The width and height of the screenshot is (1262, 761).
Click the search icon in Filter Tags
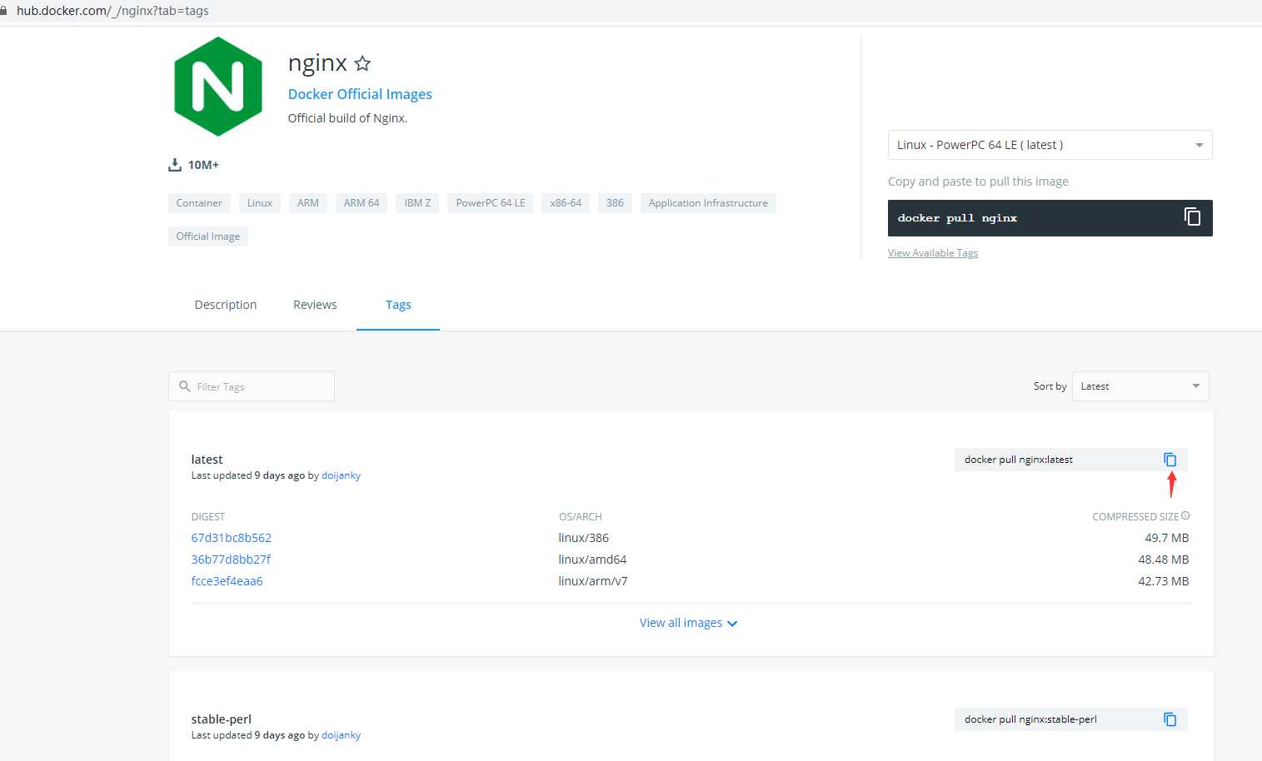(185, 386)
